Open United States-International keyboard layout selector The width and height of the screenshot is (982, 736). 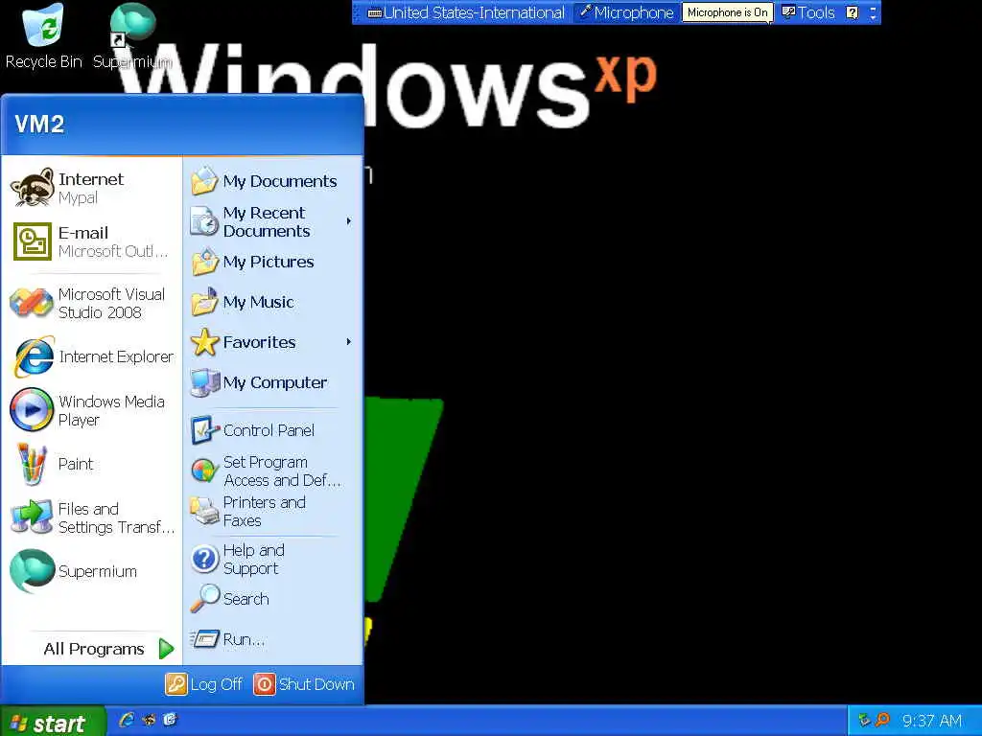click(466, 12)
